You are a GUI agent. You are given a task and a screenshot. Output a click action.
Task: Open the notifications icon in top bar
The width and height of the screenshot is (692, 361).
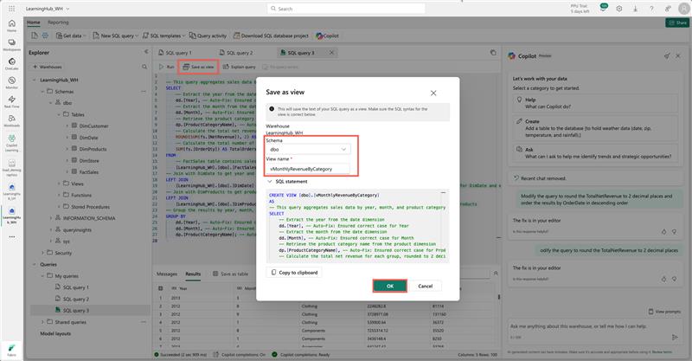point(603,8)
